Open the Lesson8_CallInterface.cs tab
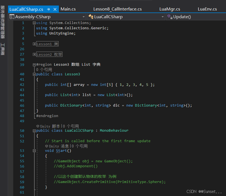 coord(117,9)
